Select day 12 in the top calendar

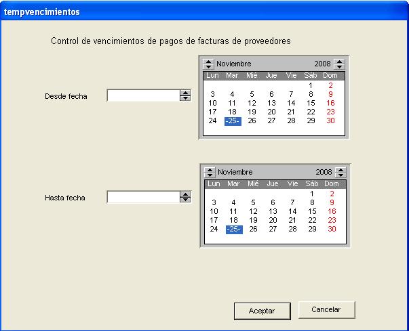[x=252, y=103]
